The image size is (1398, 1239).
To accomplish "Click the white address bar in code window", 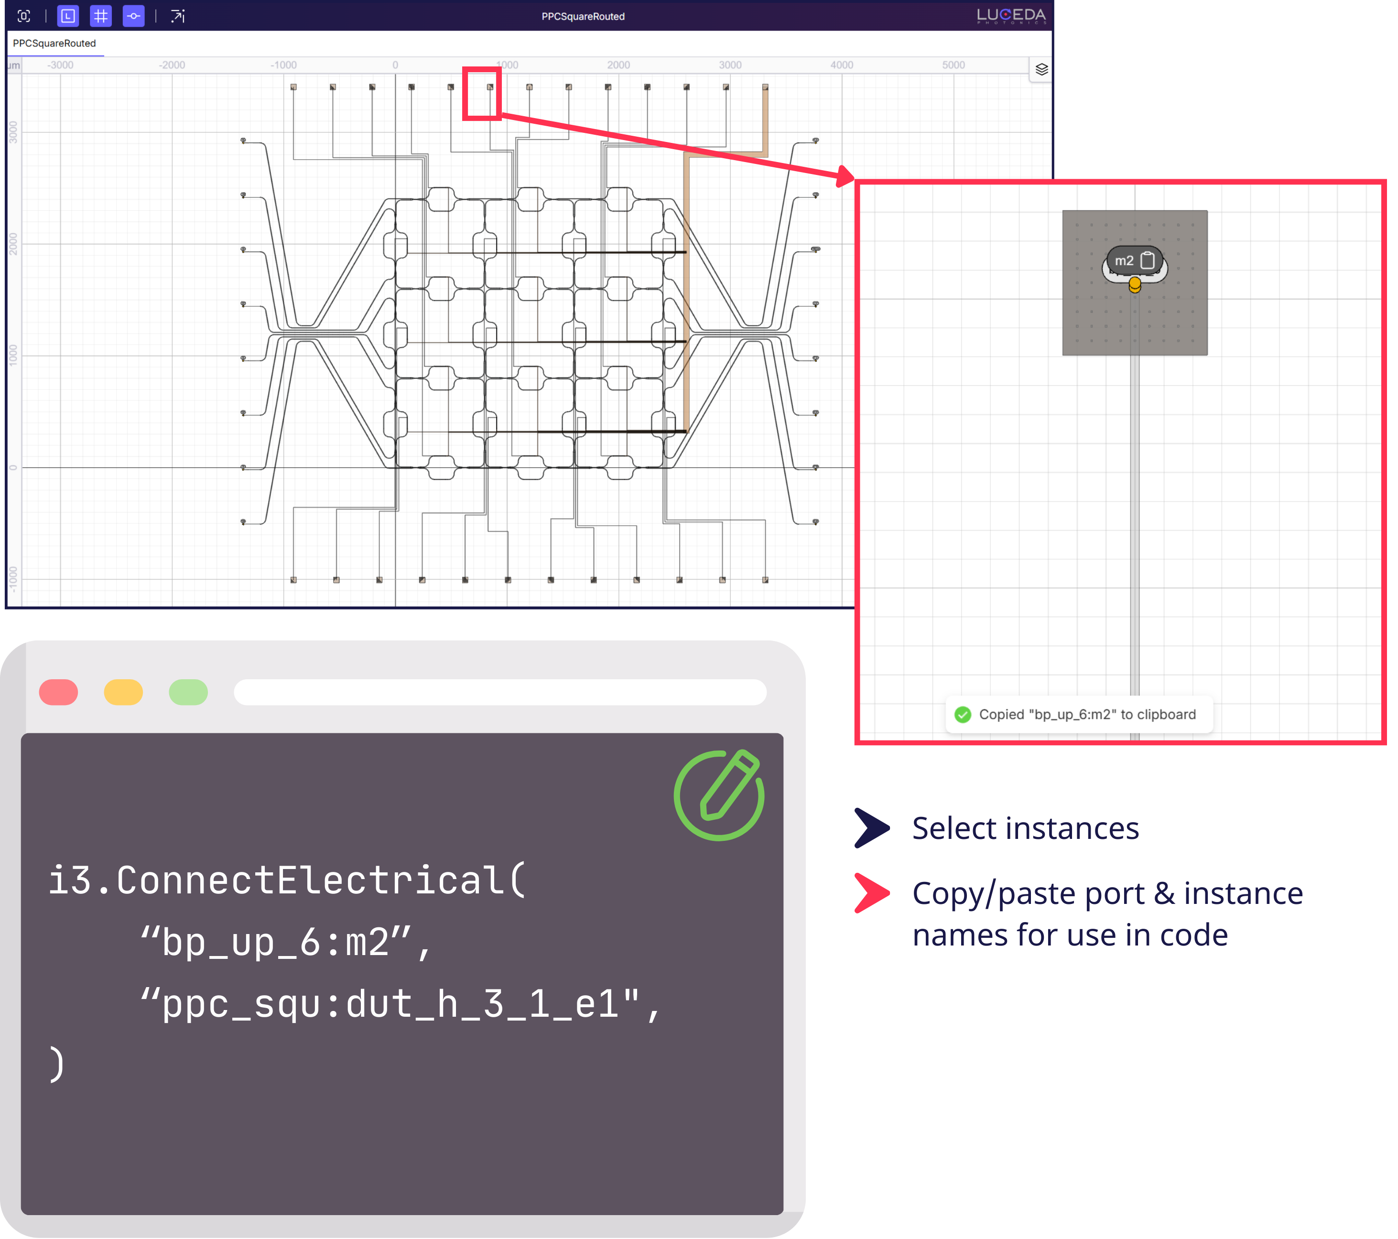I will 499,692.
